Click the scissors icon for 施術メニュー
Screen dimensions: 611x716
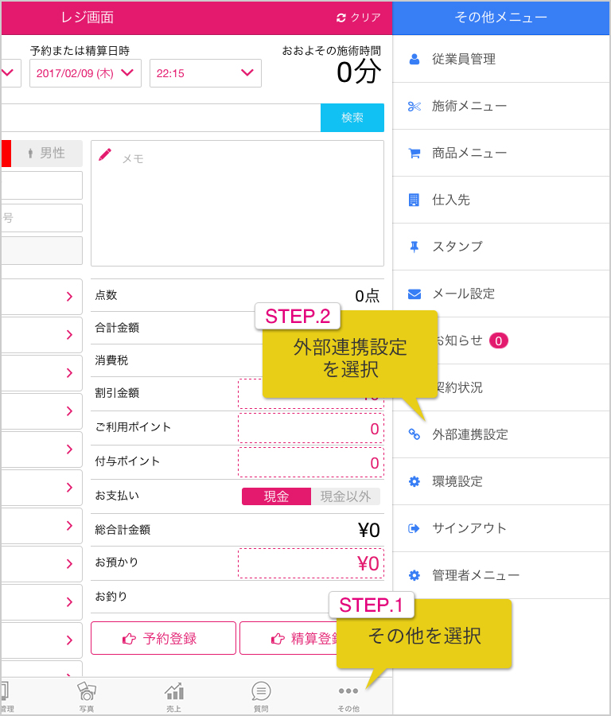(414, 107)
